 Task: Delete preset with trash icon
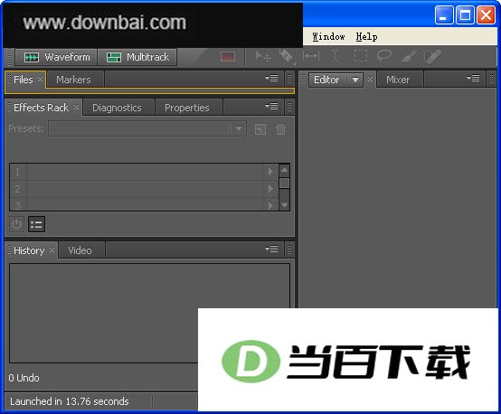(x=281, y=129)
